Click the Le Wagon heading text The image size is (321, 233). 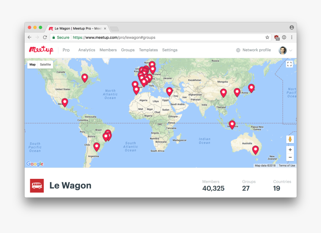click(x=70, y=186)
